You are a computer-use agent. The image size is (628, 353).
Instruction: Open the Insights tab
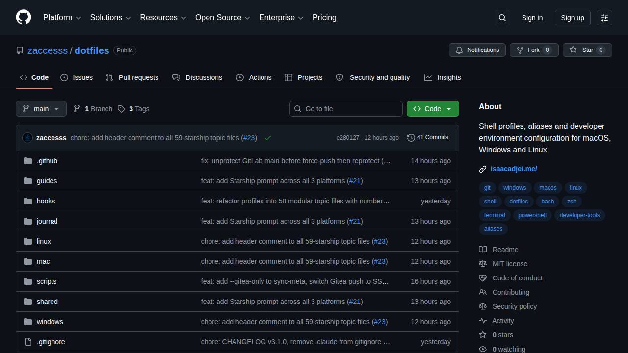(x=443, y=77)
